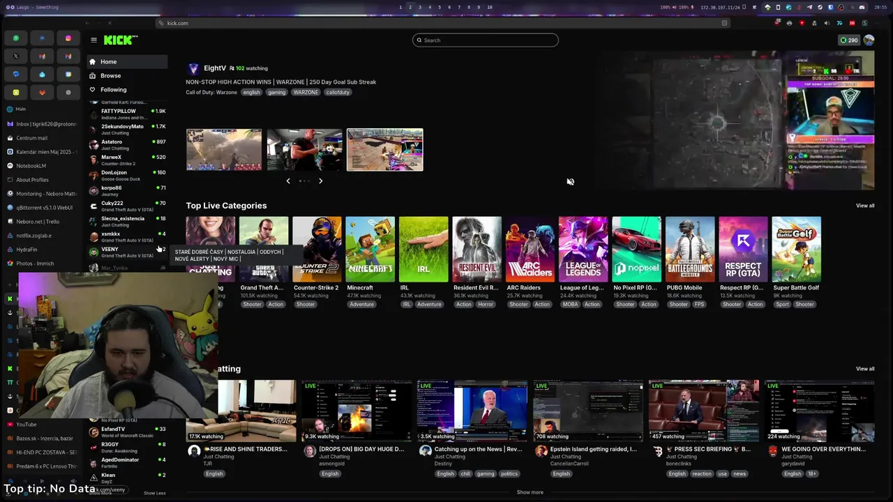Open Browse in Kick sidebar

point(127,75)
